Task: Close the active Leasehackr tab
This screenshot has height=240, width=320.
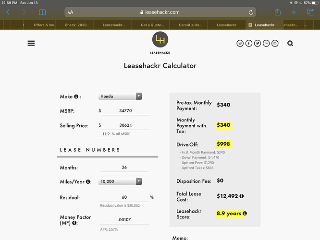Action: [x=250, y=25]
